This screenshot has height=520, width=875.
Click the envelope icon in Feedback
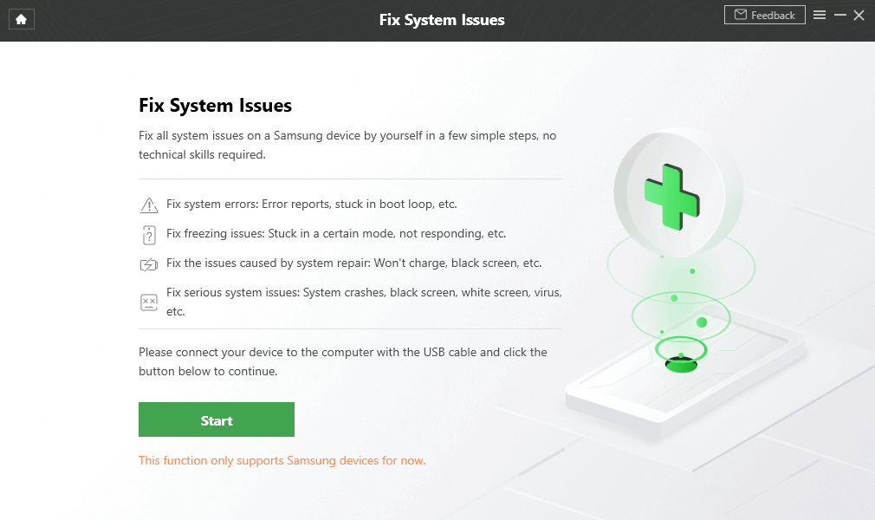pyautogui.click(x=741, y=15)
